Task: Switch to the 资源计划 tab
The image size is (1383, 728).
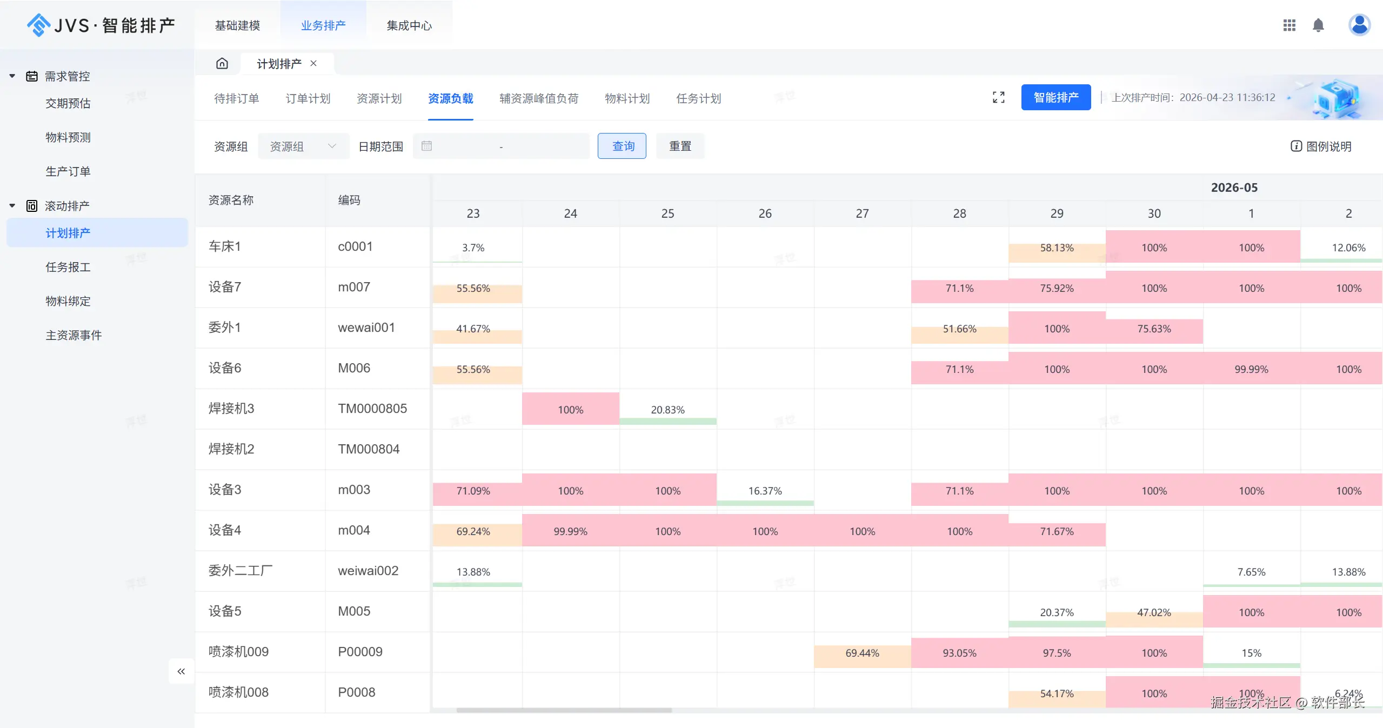Action: pos(379,98)
